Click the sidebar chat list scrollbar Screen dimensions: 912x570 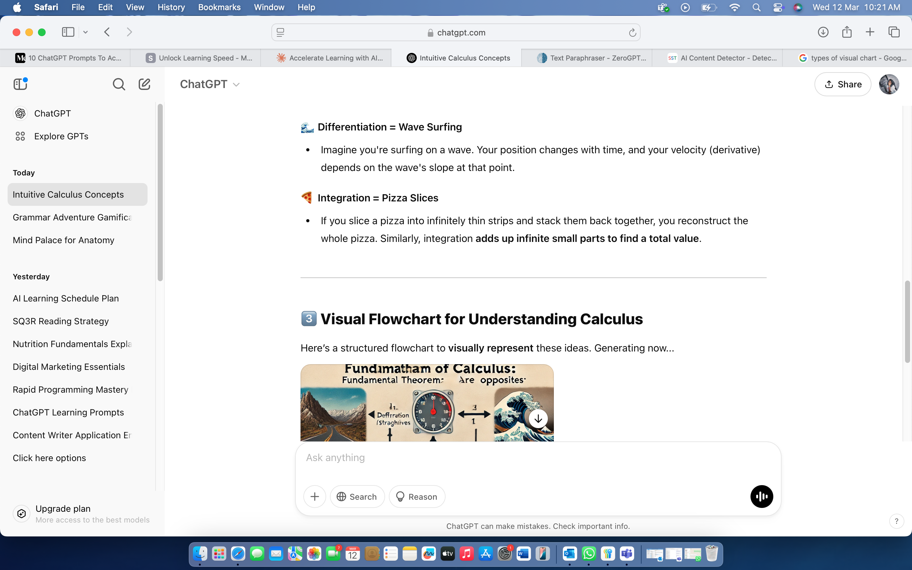(x=160, y=193)
